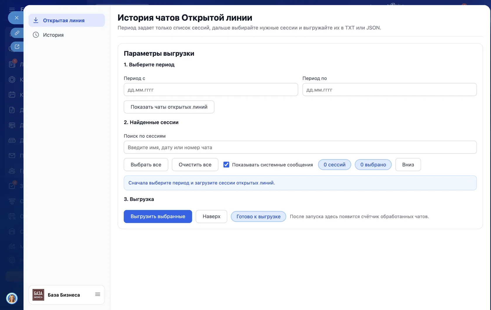
Task: Click the background settings gear icon in left rail
Action: pyautogui.click(x=12, y=260)
